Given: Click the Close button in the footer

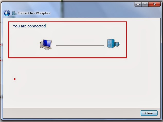Looking at the screenshot, I should pos(149,113).
